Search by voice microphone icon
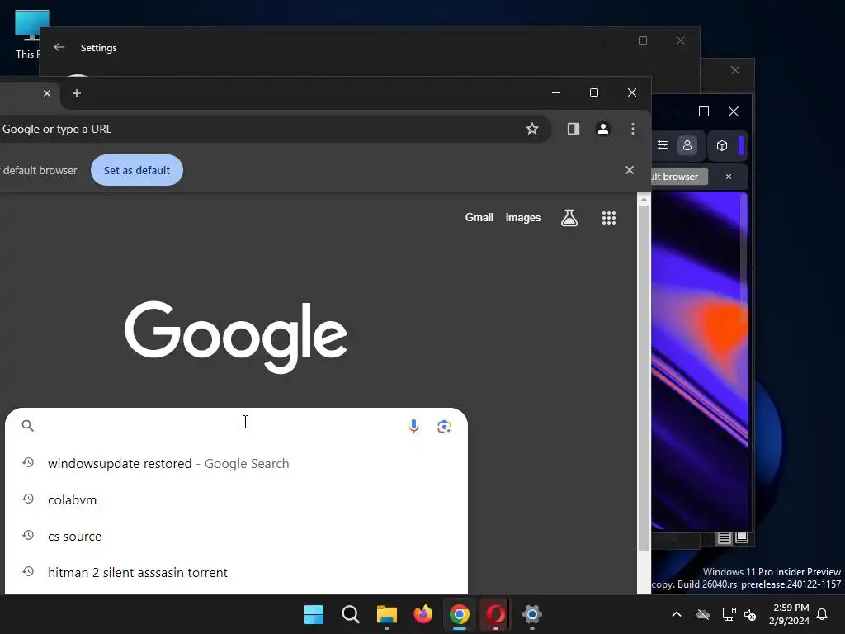845x634 pixels. tap(413, 427)
